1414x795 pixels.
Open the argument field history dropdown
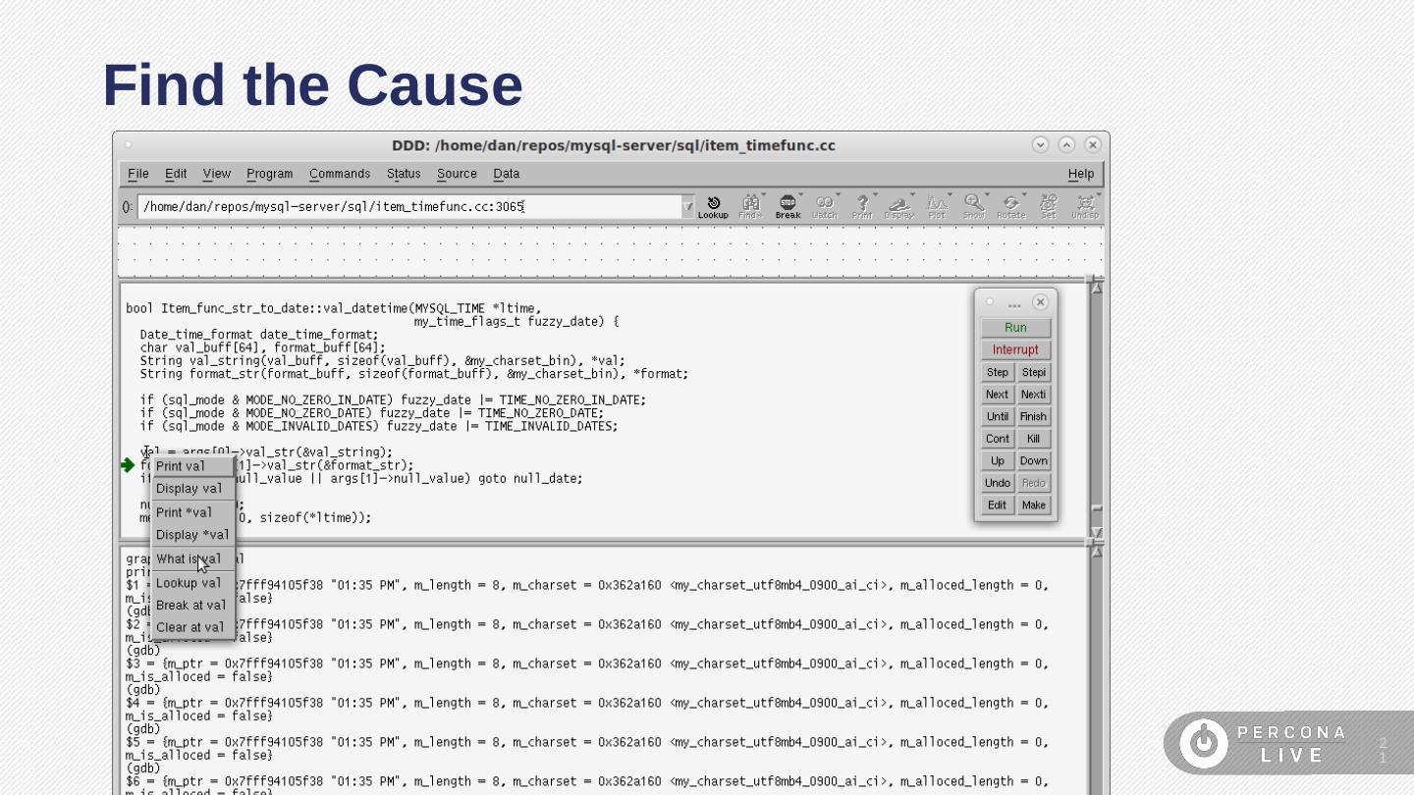(x=687, y=207)
